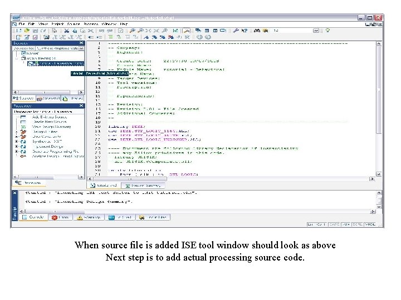Click the Save toolbar icon
The height and width of the screenshot is (300, 401).
[35, 31]
